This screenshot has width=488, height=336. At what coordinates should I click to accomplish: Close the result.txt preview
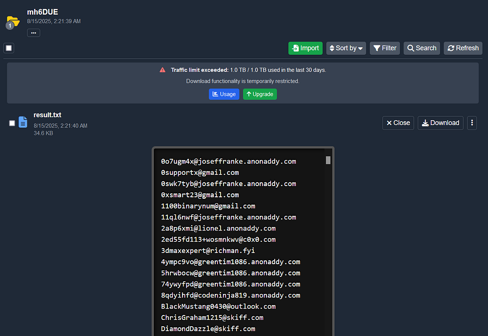click(x=398, y=123)
